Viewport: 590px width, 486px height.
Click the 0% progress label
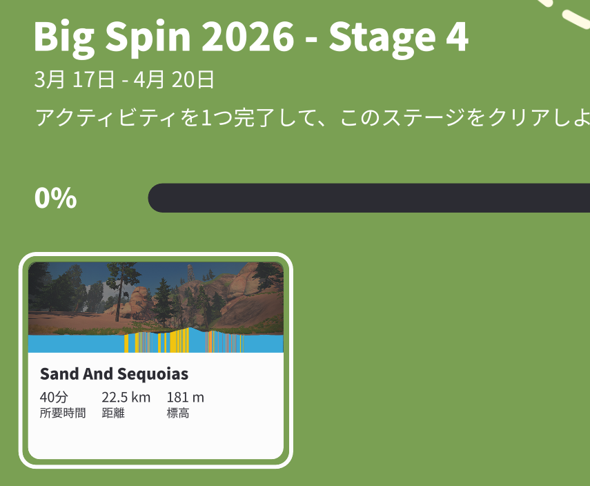tap(55, 199)
